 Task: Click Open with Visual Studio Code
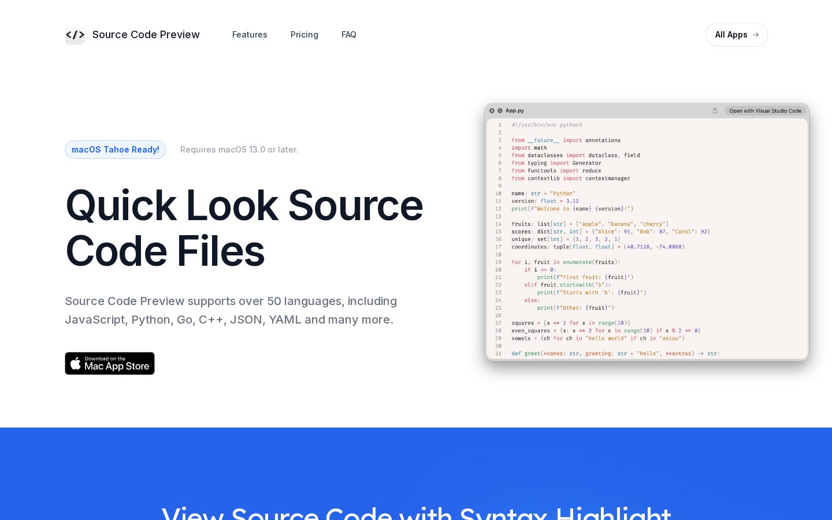[765, 110]
